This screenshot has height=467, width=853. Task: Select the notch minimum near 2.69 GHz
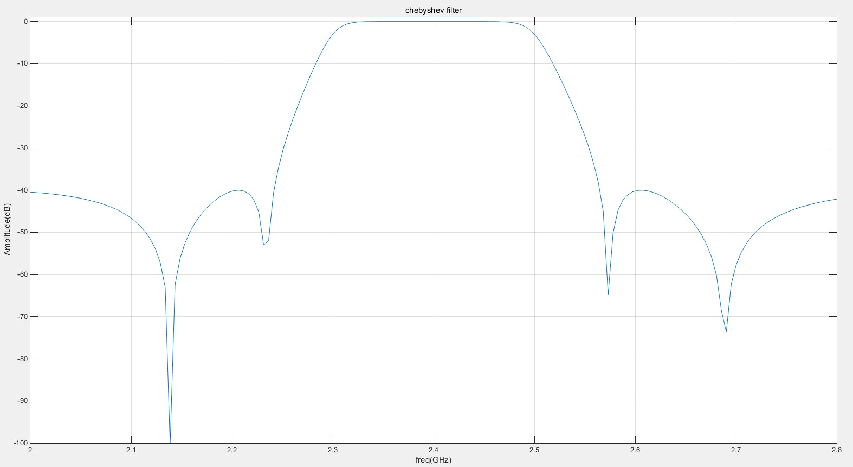[726, 331]
